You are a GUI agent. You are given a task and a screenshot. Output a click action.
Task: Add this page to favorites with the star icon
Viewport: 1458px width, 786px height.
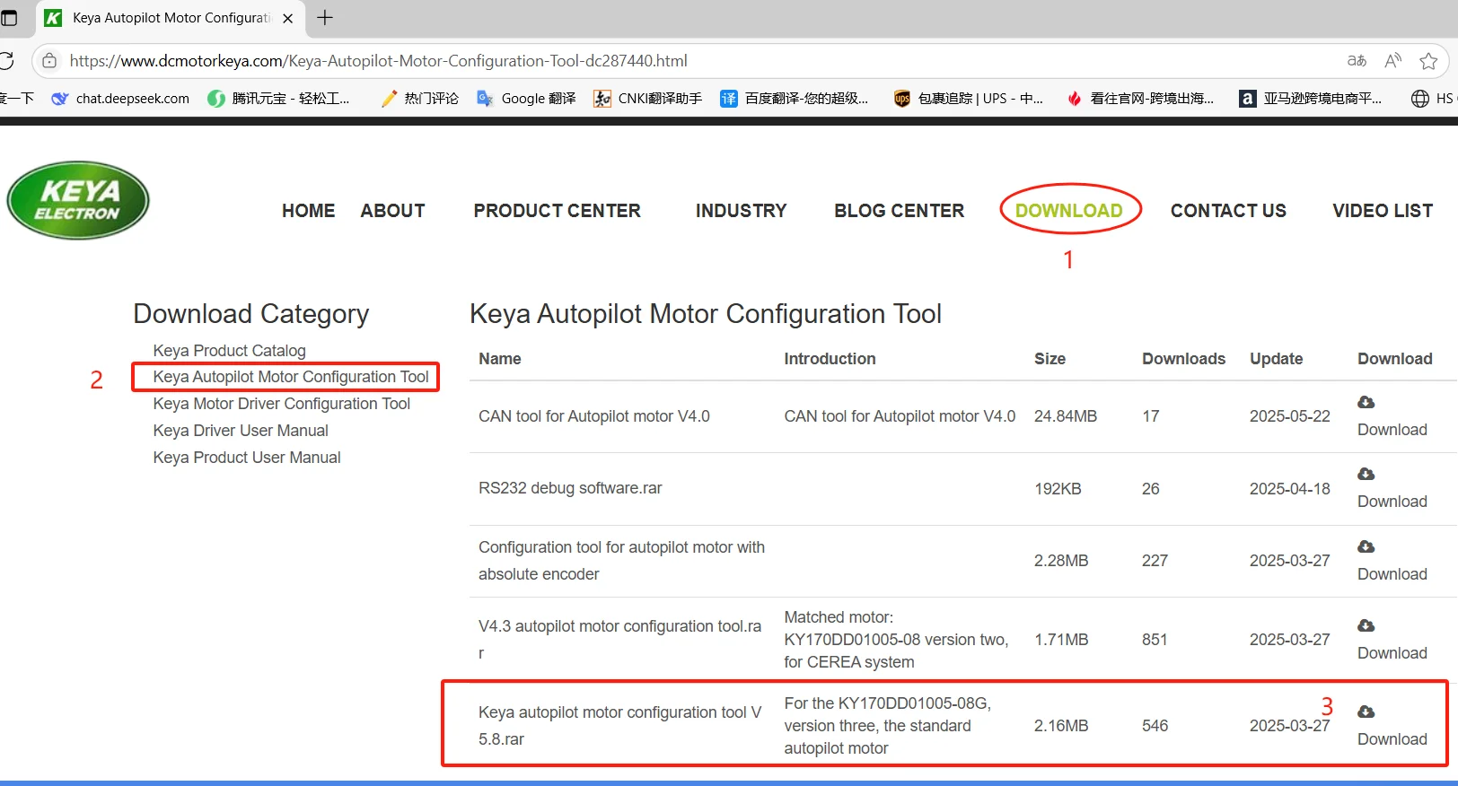click(x=1428, y=61)
